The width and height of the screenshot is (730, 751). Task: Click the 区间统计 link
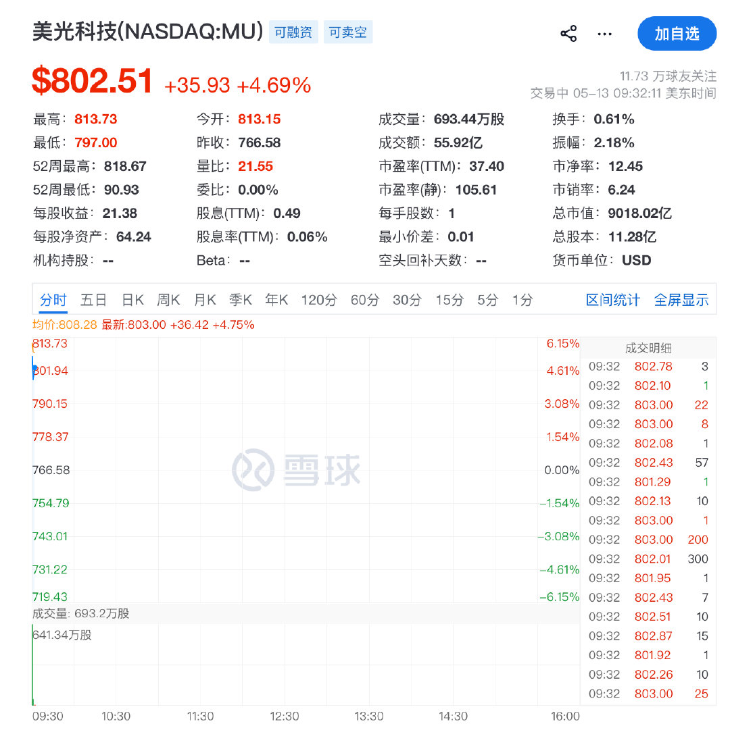[612, 301]
